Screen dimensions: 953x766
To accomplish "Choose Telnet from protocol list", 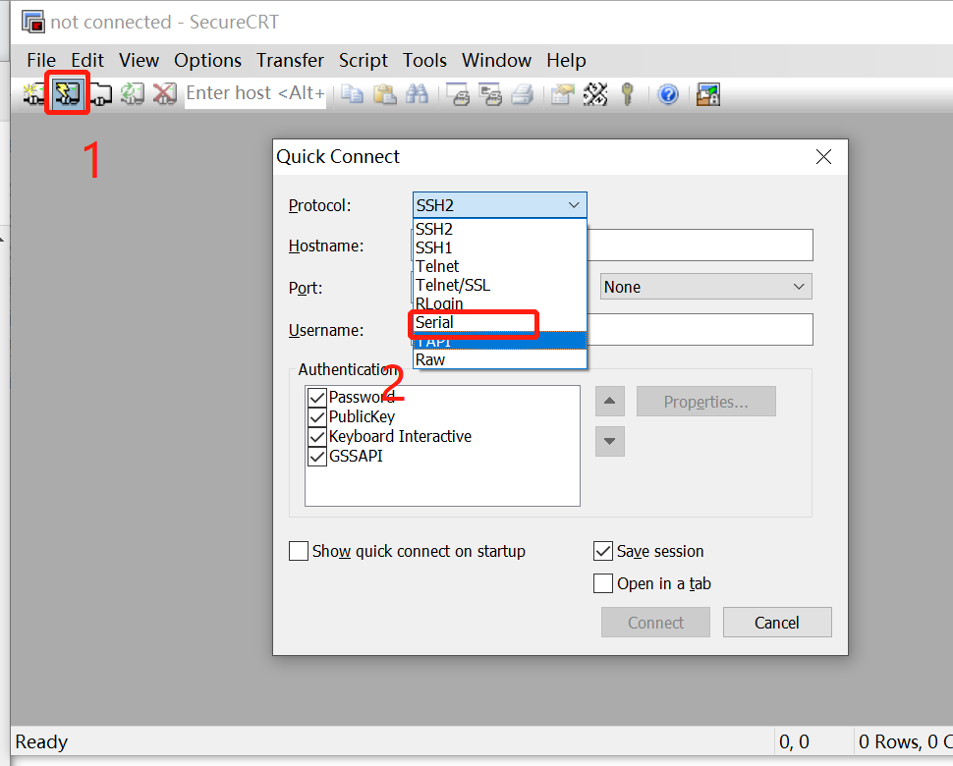I will click(x=500, y=267).
